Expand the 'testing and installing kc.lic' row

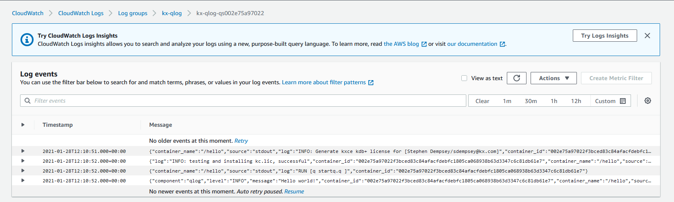pos(23,161)
